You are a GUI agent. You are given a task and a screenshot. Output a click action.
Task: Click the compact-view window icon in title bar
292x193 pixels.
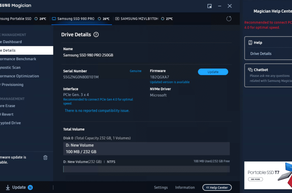pyautogui.click(x=210, y=6)
